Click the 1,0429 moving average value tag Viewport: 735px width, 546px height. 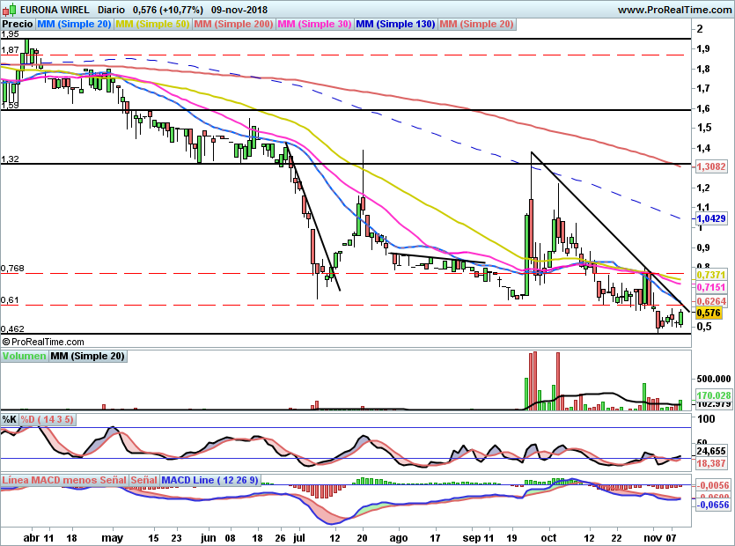click(x=712, y=218)
